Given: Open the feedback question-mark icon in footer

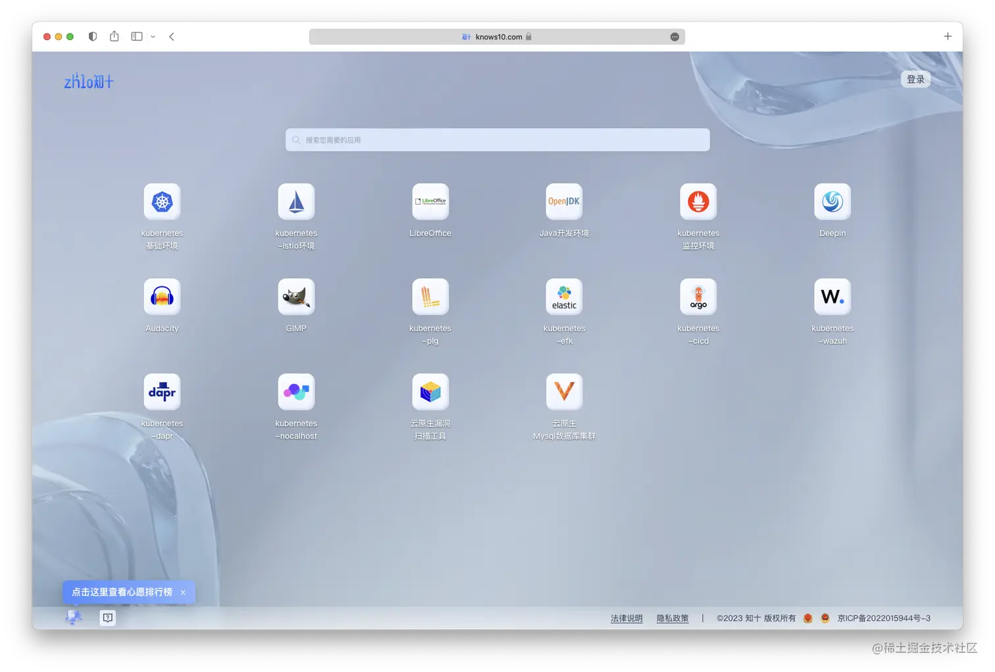Looking at the screenshot, I should click(x=108, y=618).
